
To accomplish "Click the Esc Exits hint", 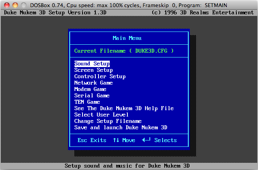I will (92, 140).
